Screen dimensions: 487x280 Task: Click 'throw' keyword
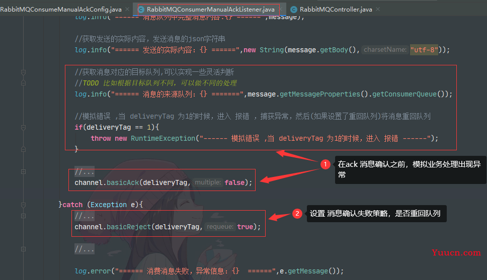coord(101,138)
